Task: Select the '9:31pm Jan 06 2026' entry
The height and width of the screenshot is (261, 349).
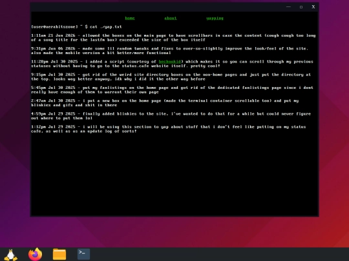Action: [170, 51]
